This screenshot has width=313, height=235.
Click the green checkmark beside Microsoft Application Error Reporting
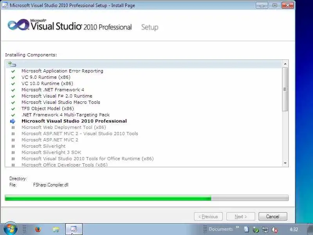pos(13,71)
